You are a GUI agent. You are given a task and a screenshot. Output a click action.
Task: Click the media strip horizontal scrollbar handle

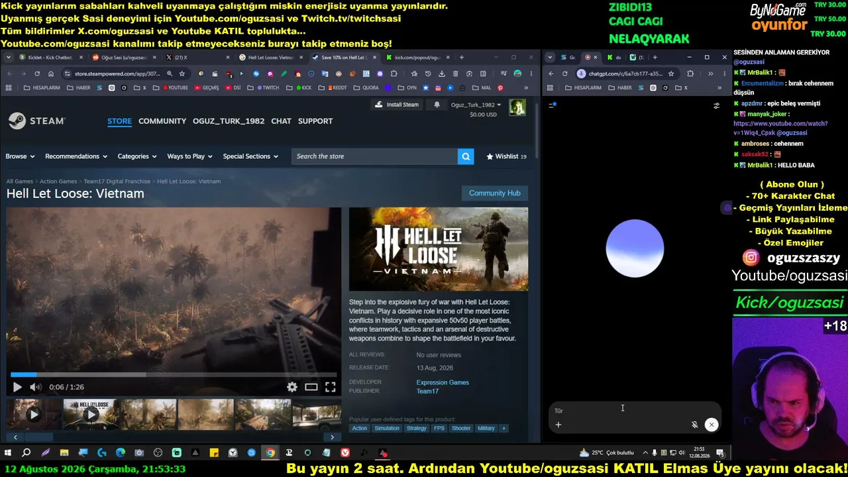(x=38, y=437)
